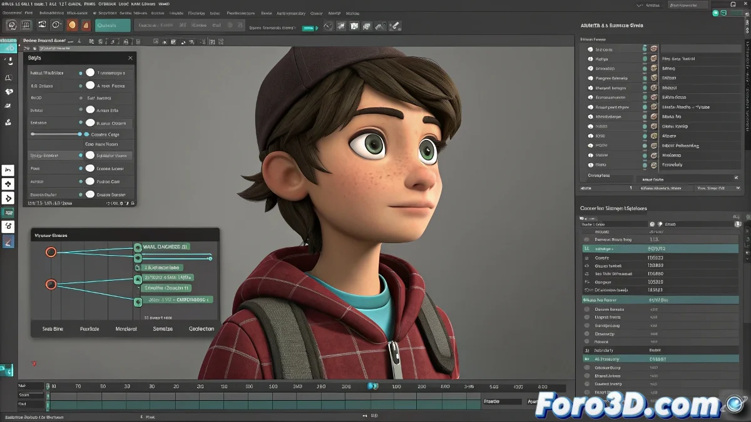Click the round thumbnail icon in Pangree Galeneia row
Image resolution: width=751 pixels, height=422 pixels.
pos(654,78)
